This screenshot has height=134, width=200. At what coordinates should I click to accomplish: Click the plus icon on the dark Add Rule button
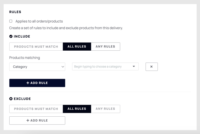pyautogui.click(x=28, y=83)
